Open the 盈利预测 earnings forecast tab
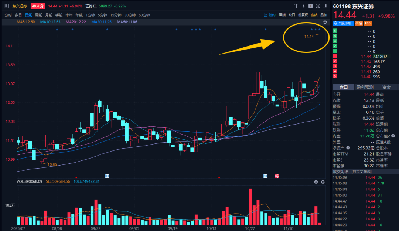 click(365, 87)
